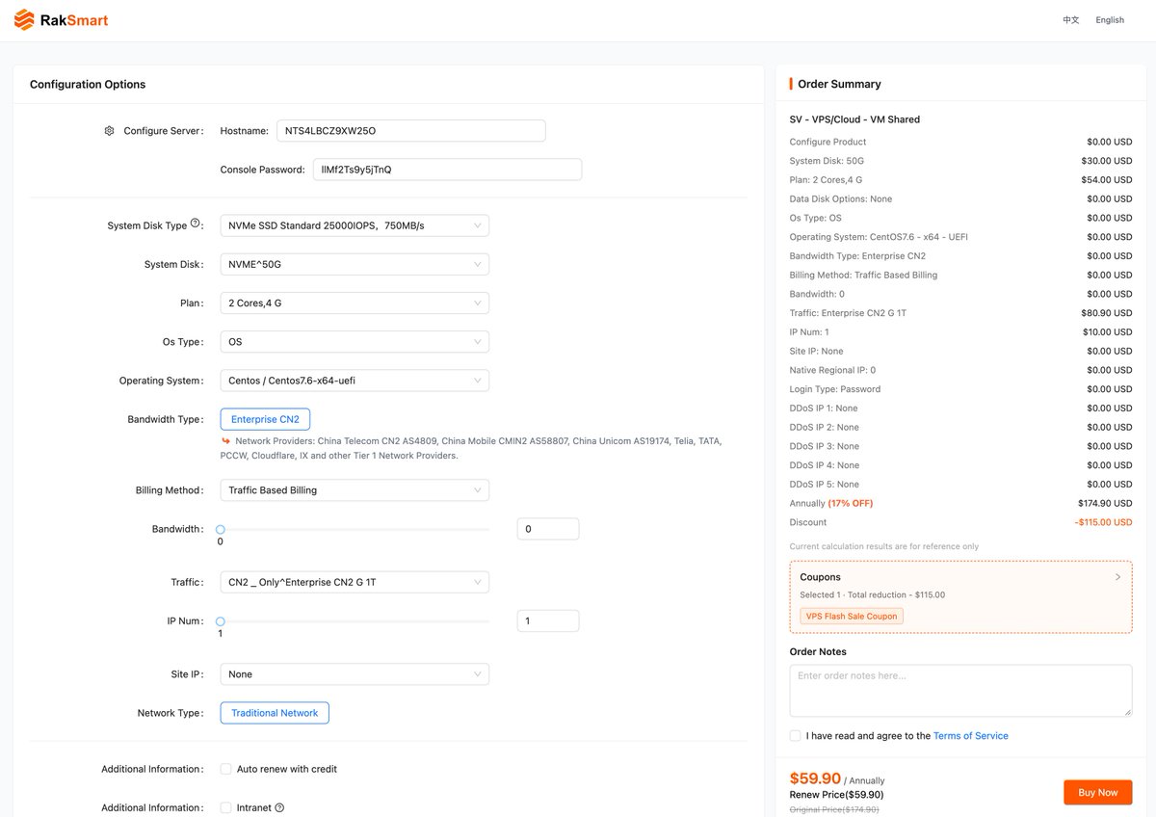Check Auto renew with credit
This screenshot has height=817, width=1156.
225,769
